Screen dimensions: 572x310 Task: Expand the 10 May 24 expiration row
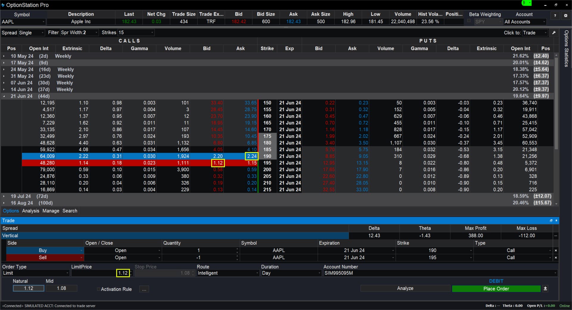pyautogui.click(x=4, y=56)
